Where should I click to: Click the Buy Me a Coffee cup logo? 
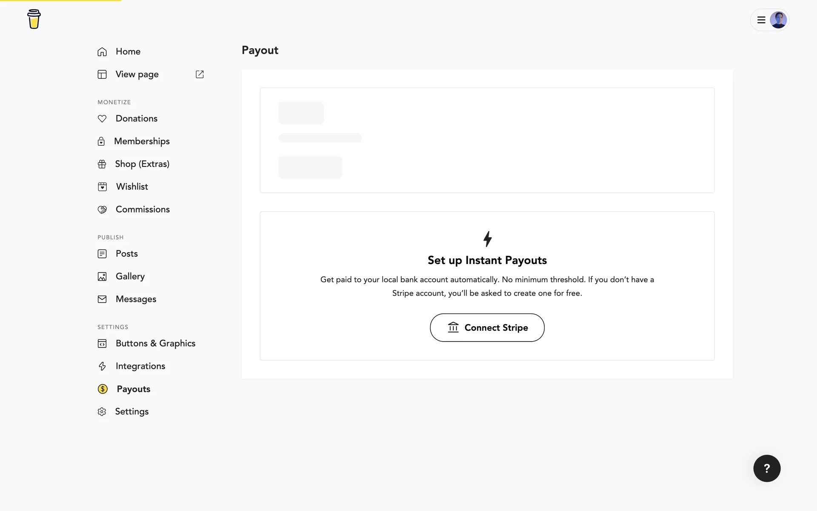34,19
